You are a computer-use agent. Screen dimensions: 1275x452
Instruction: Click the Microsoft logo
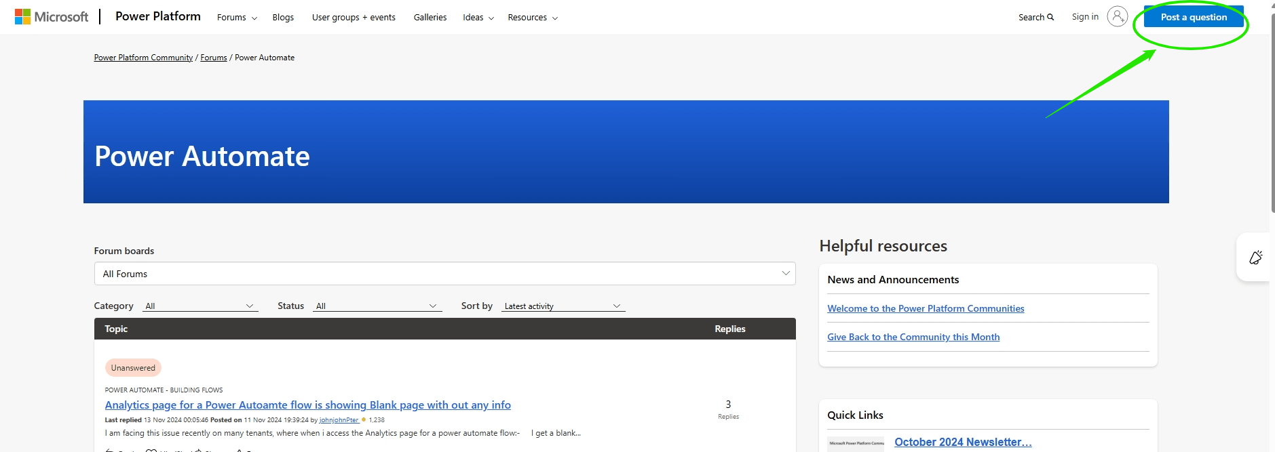(52, 17)
